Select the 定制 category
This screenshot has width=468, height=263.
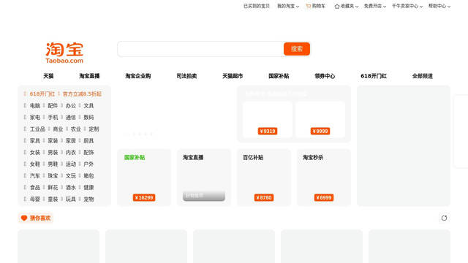[94, 129]
